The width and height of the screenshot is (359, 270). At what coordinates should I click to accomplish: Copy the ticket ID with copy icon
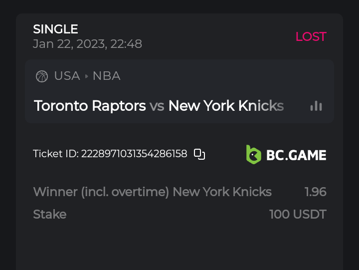(199, 154)
